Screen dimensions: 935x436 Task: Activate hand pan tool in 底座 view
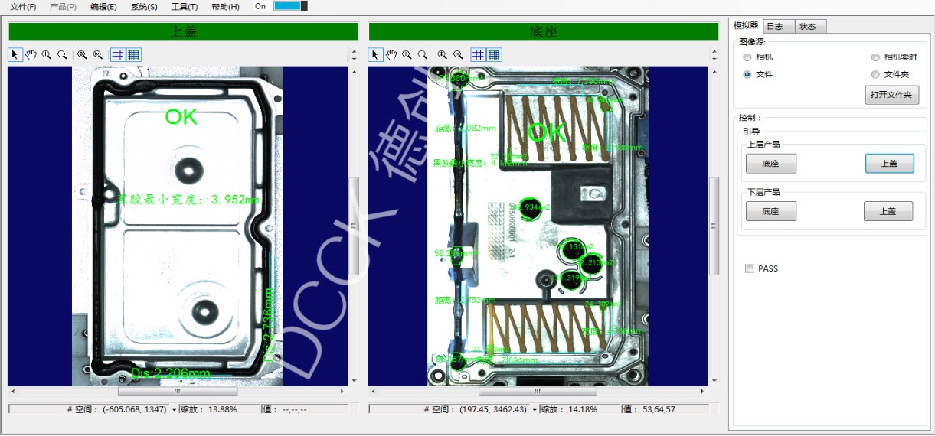(391, 54)
